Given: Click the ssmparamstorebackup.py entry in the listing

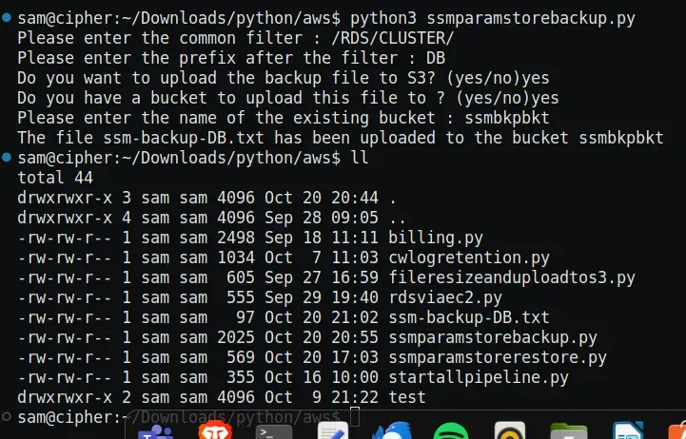Looking at the screenshot, I should coord(492,337).
